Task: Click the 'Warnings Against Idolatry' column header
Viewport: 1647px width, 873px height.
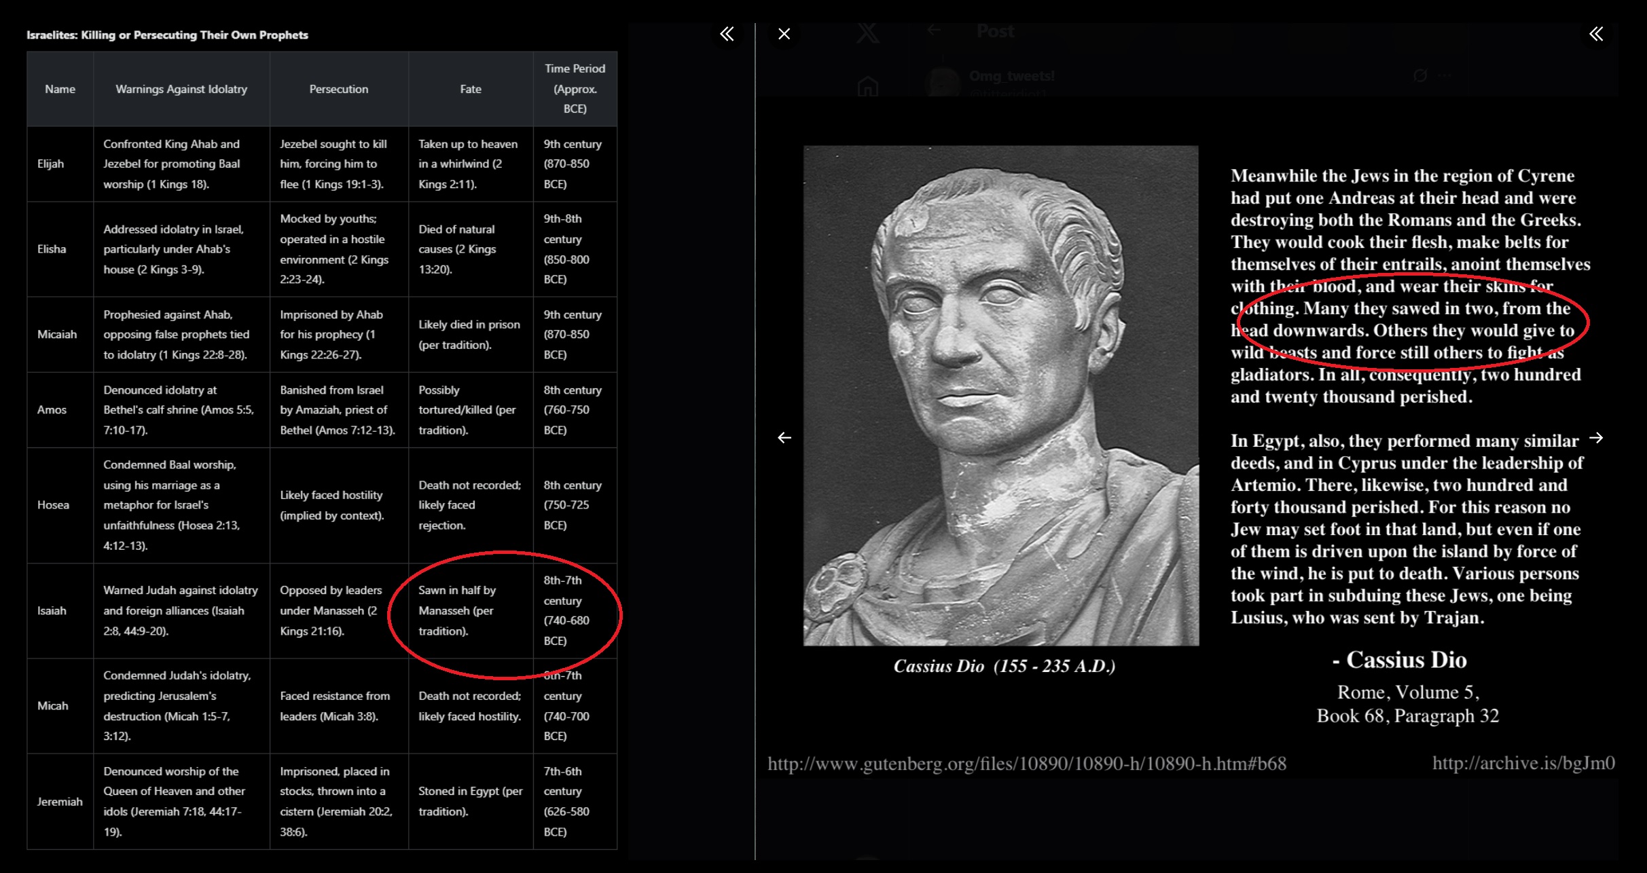Action: [181, 89]
